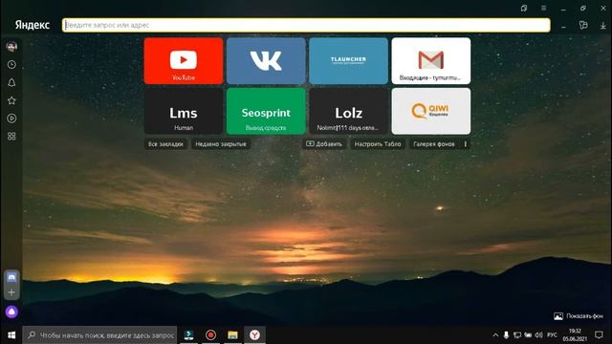Open the Windows Start menu
Screen dimensions: 612x344
pos(11,335)
